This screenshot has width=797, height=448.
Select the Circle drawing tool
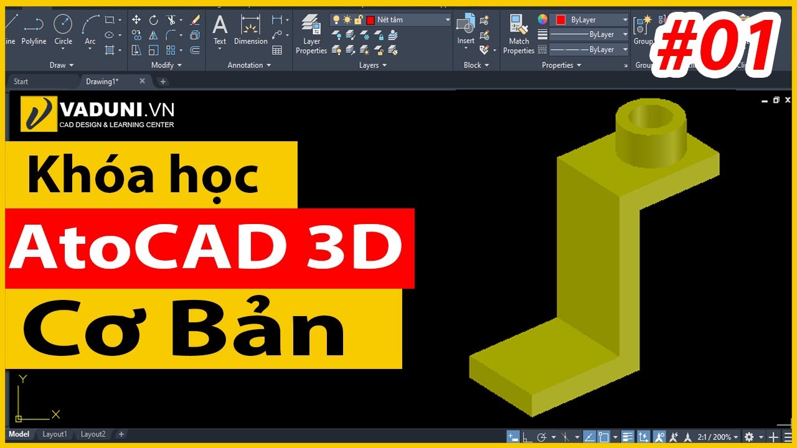pos(63,30)
